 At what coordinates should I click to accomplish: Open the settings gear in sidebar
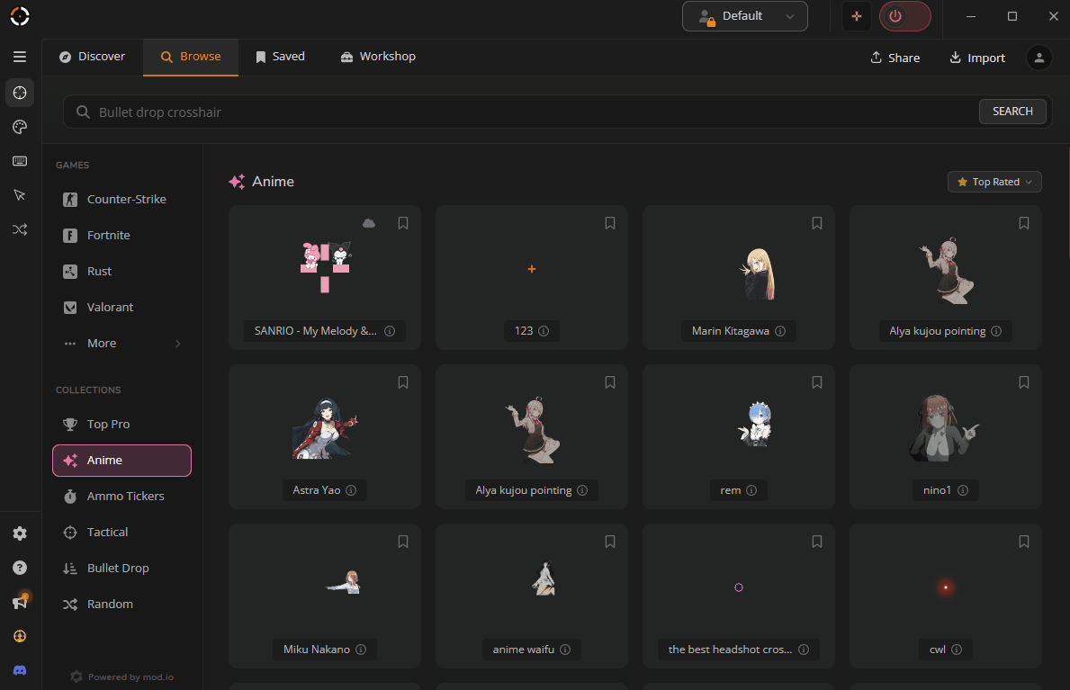pos(20,533)
